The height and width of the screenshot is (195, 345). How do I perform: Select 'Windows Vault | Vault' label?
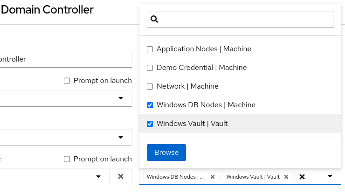[192, 124]
